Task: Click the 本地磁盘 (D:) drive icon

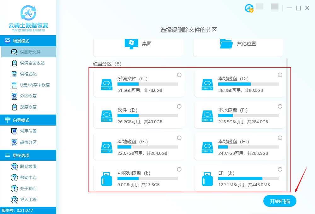Action: [207, 85]
